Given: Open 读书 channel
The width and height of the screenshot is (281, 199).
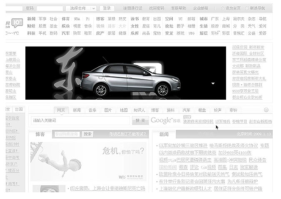Looking at the screenshot, I should coord(134,19).
